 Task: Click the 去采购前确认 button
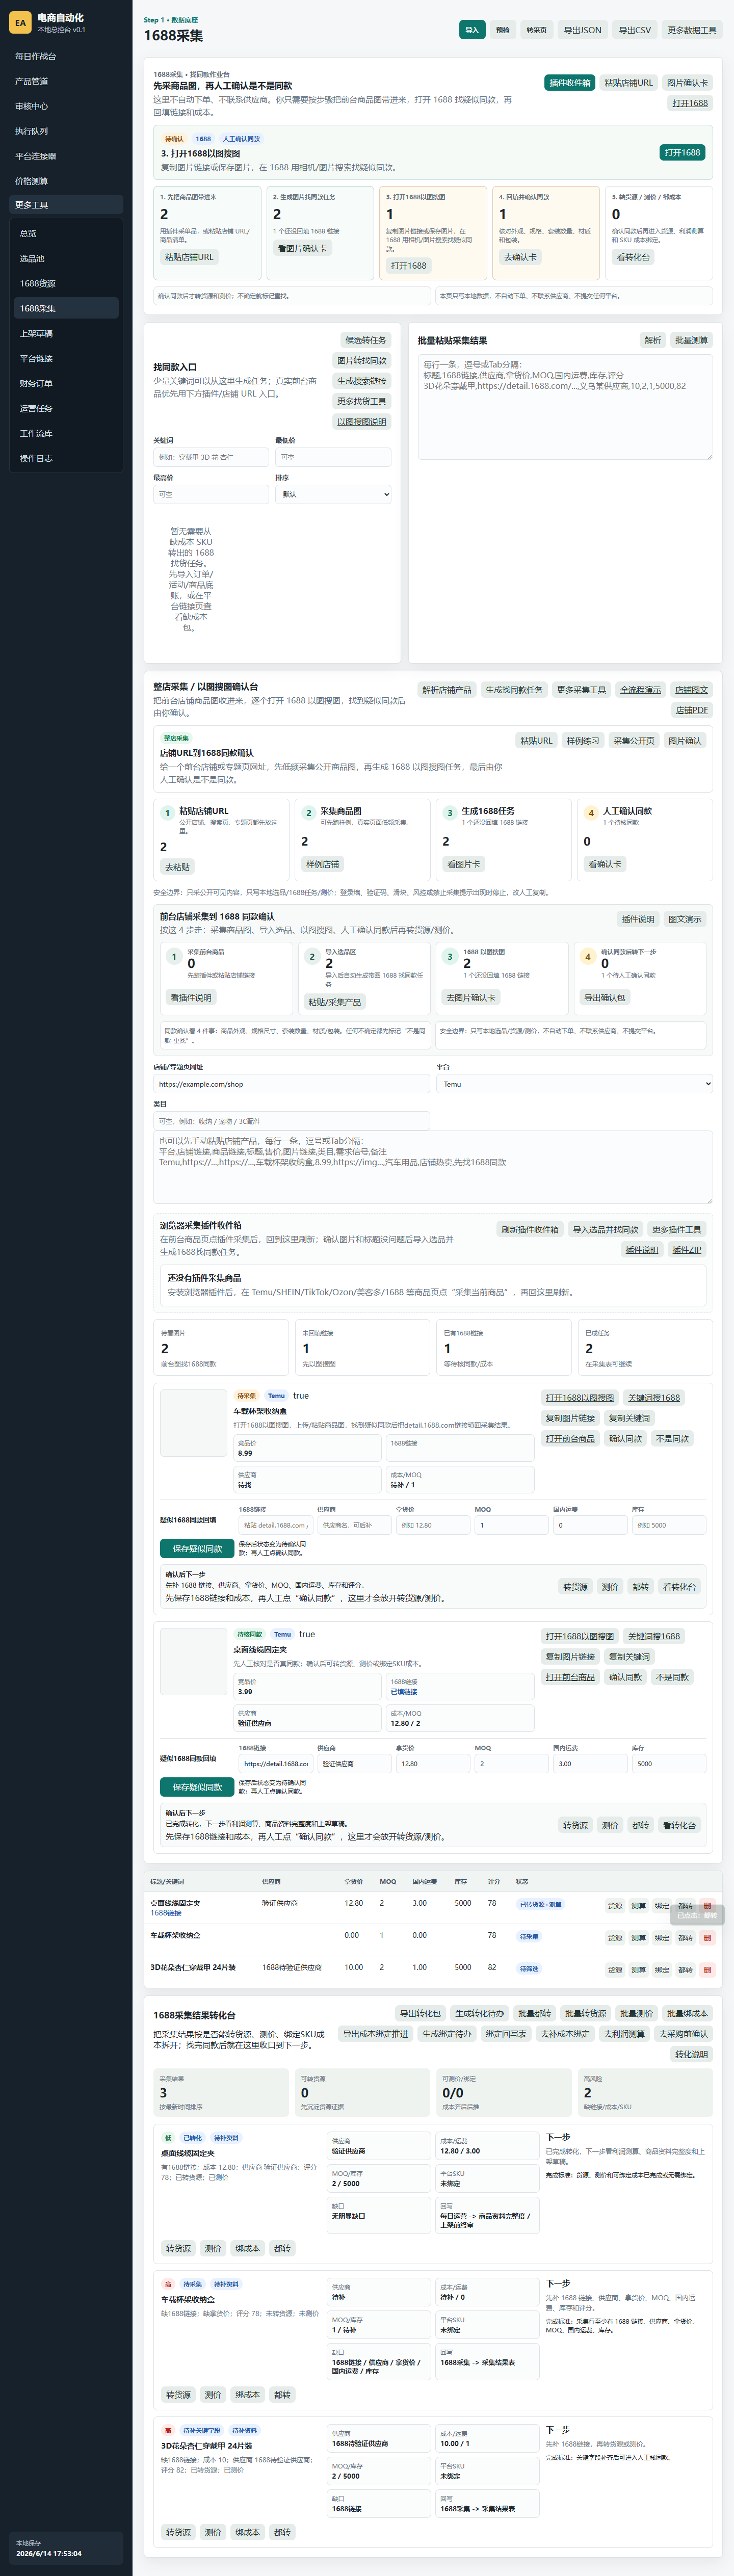(x=683, y=2033)
